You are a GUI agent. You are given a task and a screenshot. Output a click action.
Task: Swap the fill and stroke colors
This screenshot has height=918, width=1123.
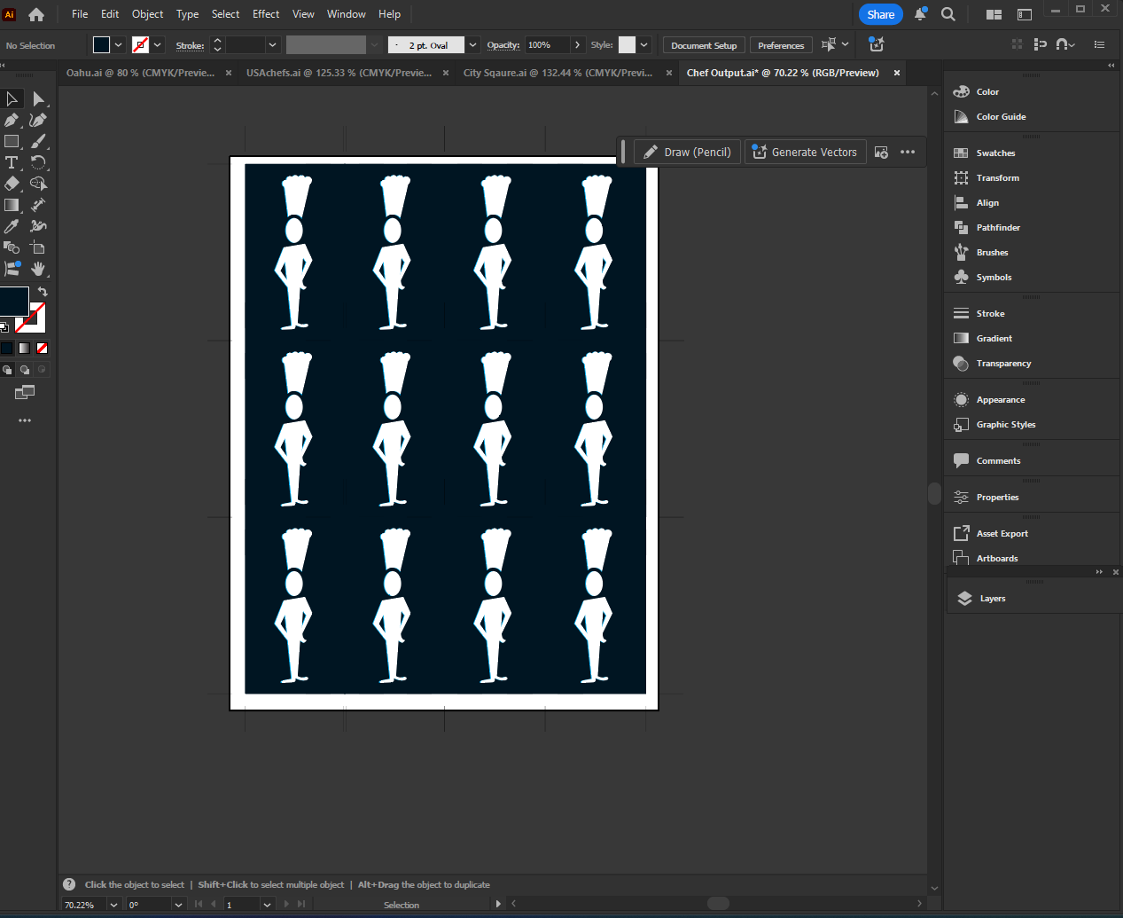(x=42, y=291)
